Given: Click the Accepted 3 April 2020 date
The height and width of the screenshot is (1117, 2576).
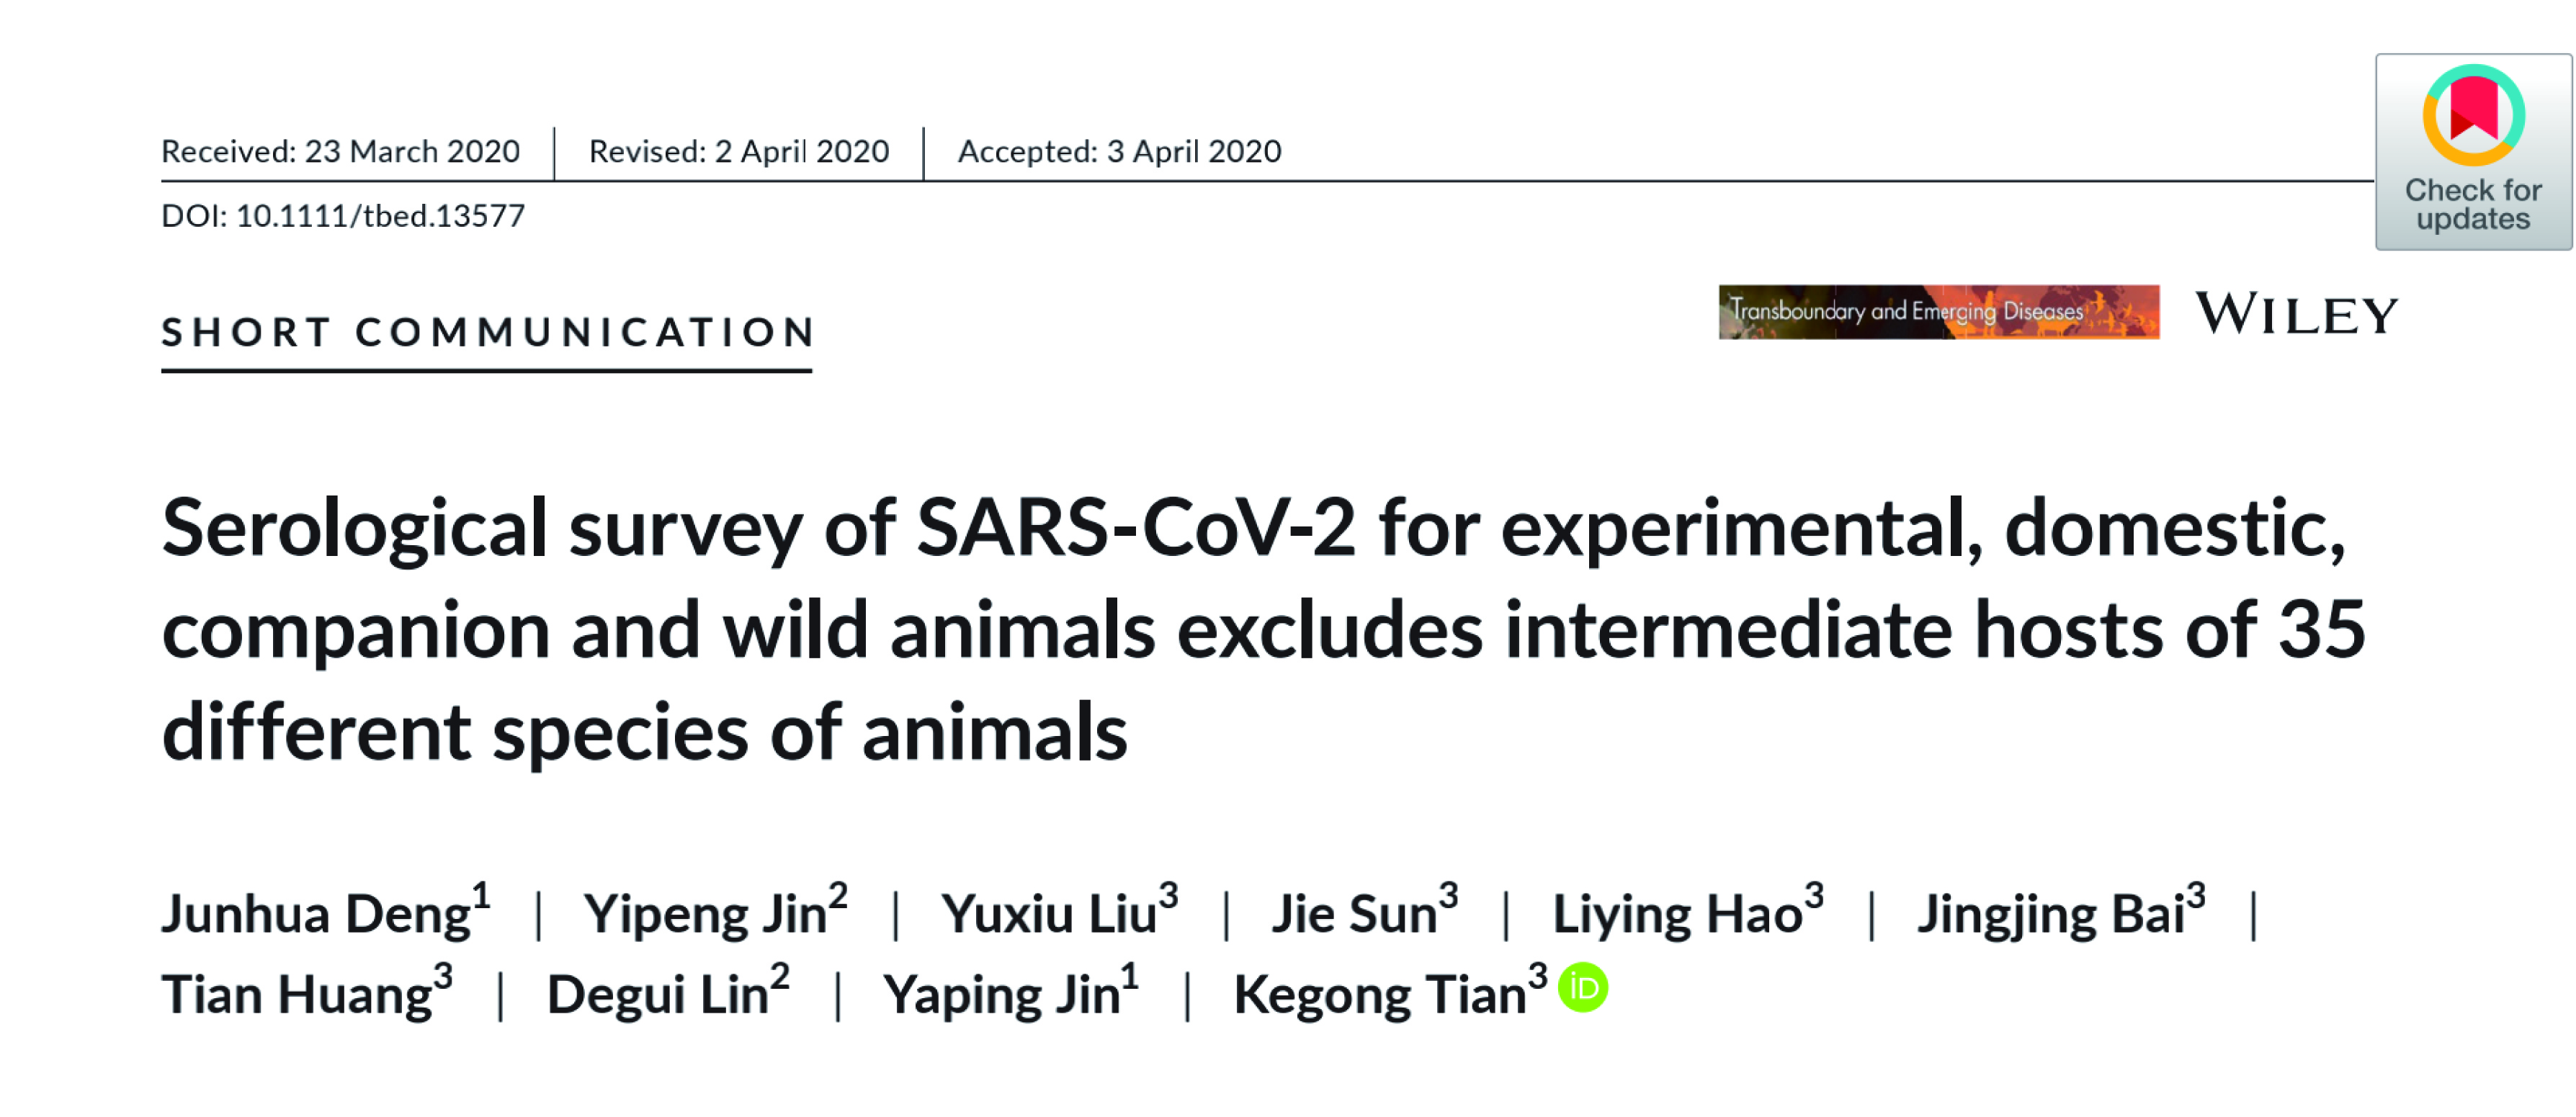Looking at the screenshot, I should [1120, 151].
